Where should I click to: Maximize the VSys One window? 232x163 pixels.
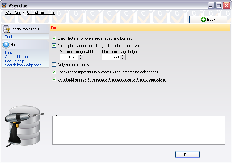pyautogui.click(x=219, y=6)
